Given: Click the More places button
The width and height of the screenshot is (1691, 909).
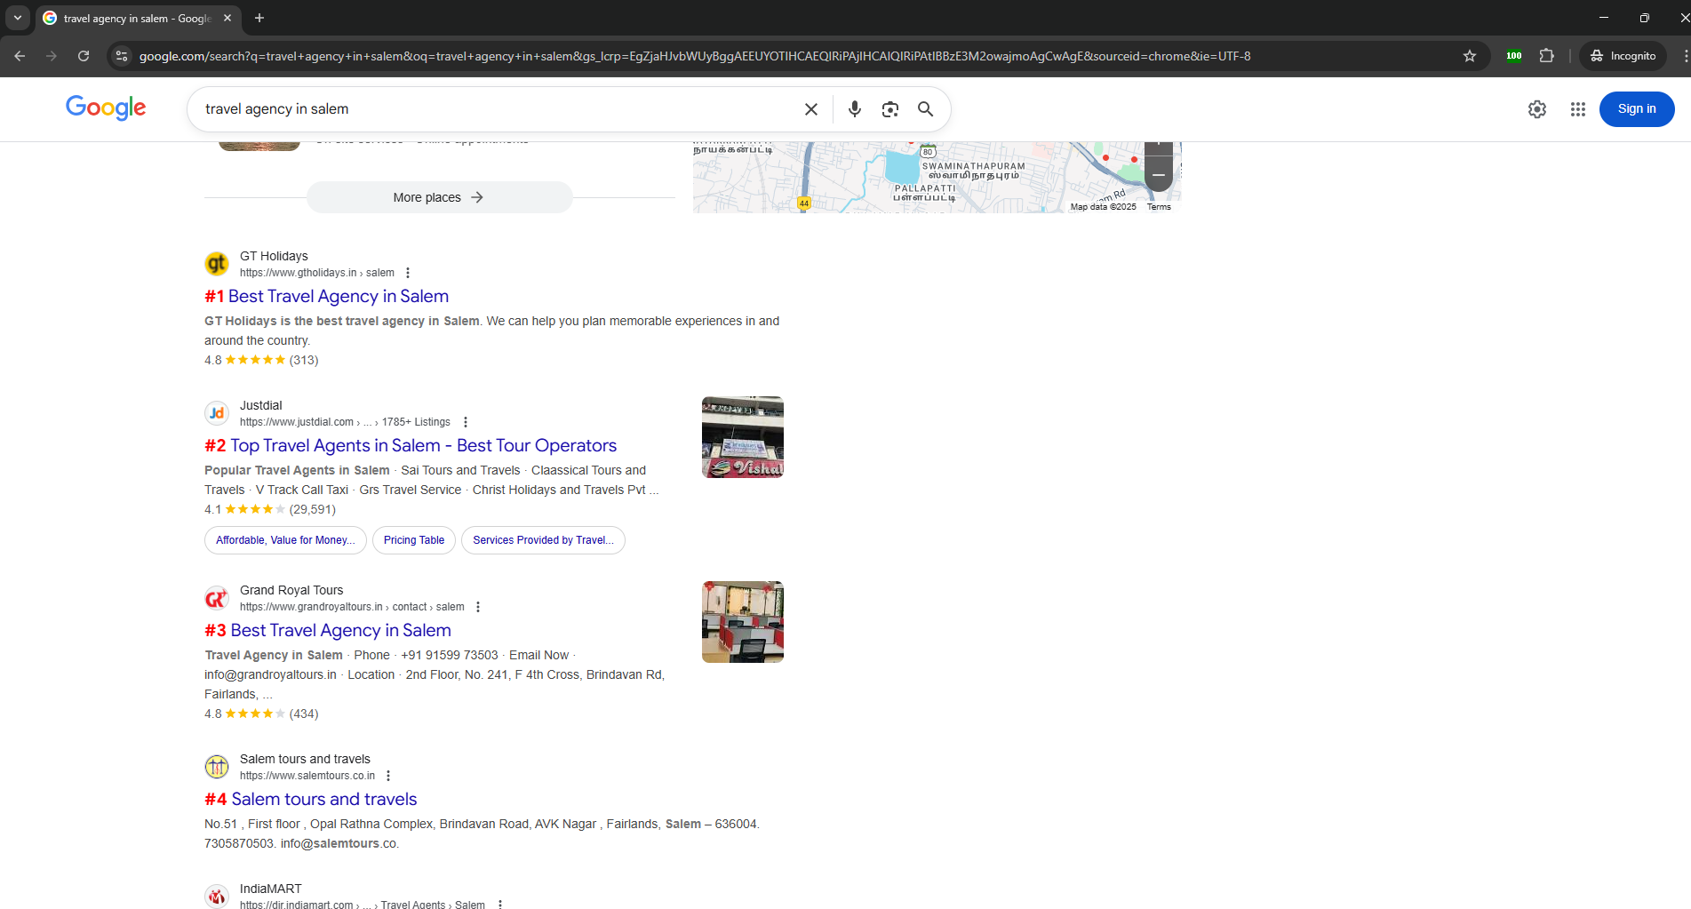Looking at the screenshot, I should tap(439, 197).
